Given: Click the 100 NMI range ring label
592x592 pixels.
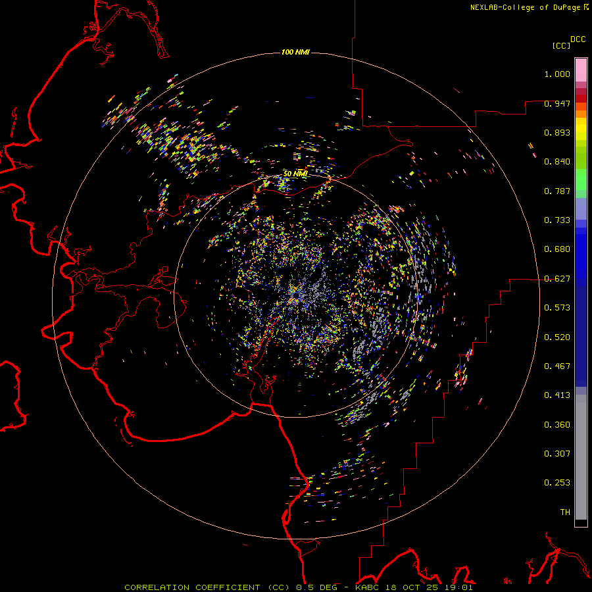Looking at the screenshot, I should click(x=295, y=52).
